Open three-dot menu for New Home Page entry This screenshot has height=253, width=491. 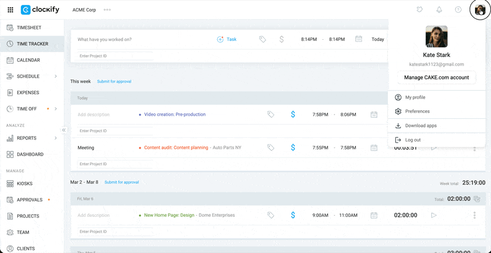pos(474,215)
